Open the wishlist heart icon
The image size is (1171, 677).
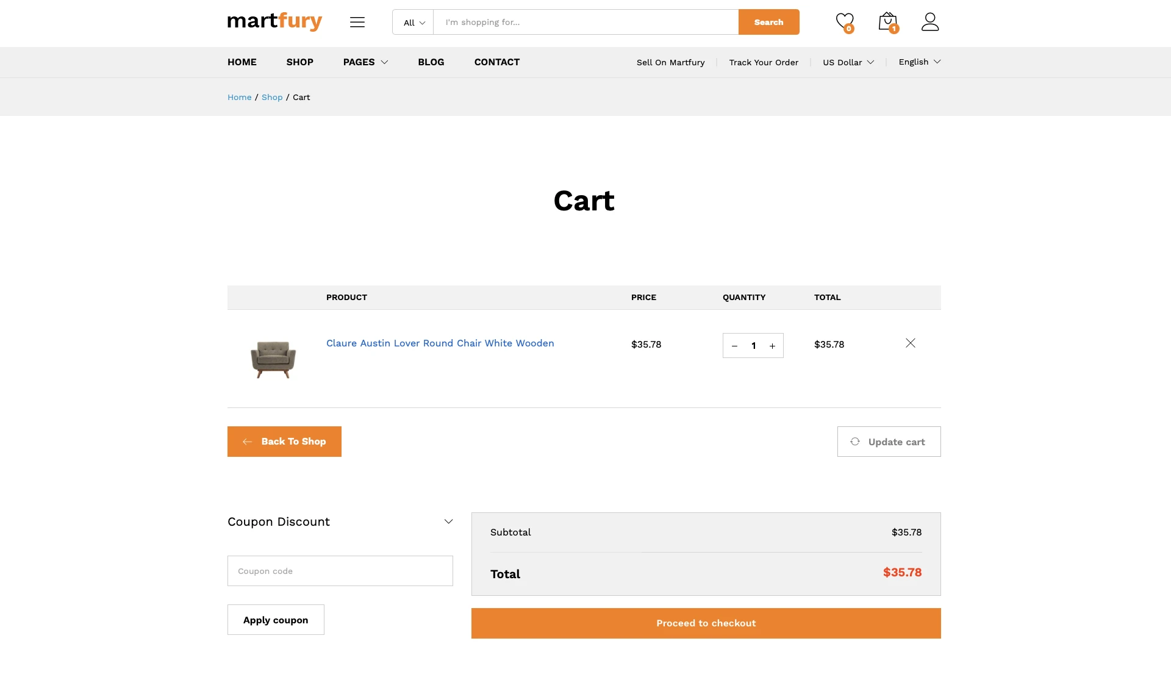[x=844, y=22]
